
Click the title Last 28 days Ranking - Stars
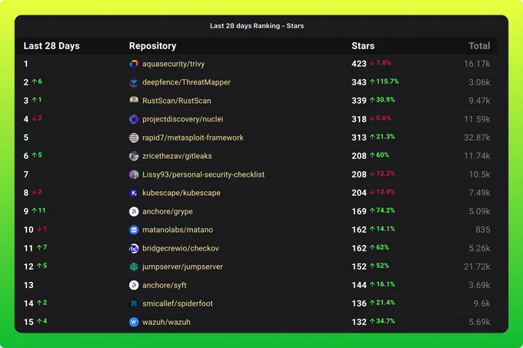[x=257, y=26]
